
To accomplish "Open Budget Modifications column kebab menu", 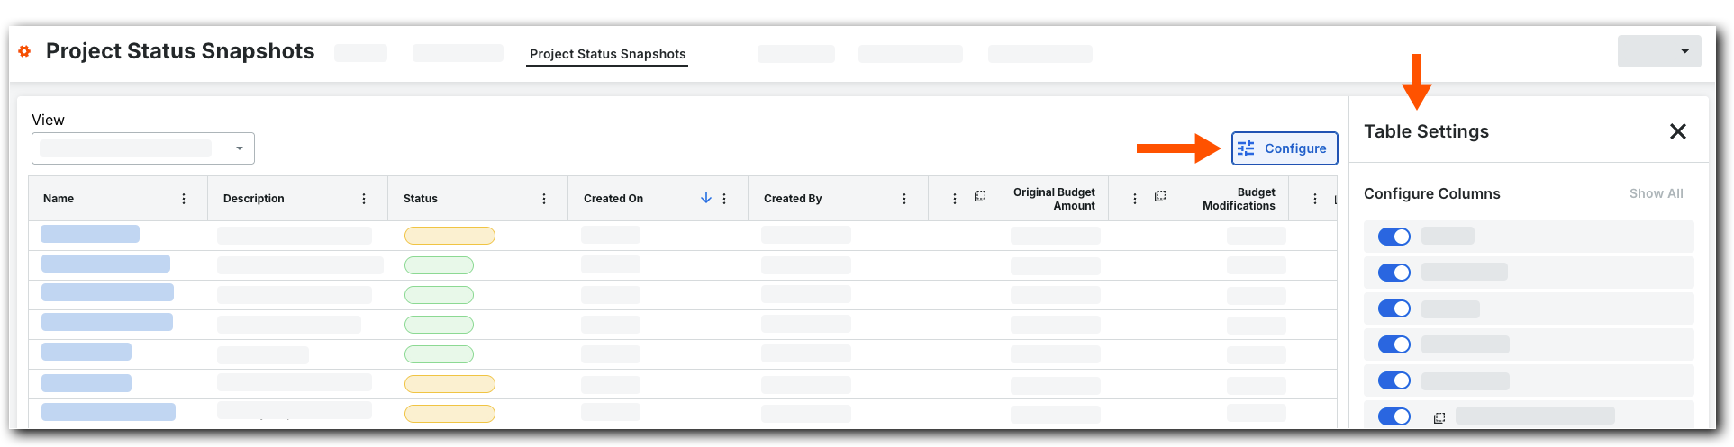I will click(x=1135, y=199).
